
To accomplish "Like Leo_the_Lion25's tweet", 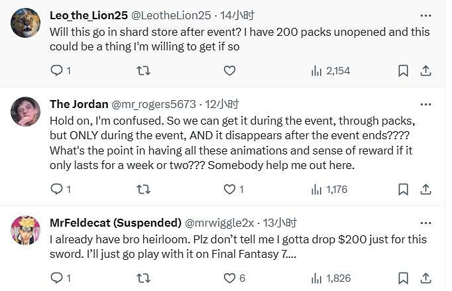I will click(x=229, y=70).
